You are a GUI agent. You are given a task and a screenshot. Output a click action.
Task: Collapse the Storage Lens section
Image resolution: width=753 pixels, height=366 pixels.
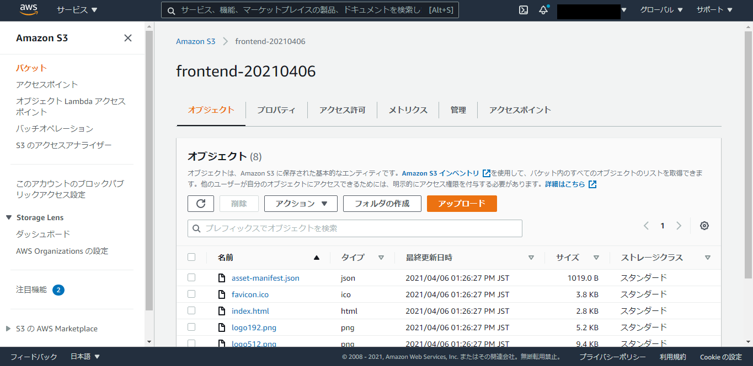pos(9,217)
